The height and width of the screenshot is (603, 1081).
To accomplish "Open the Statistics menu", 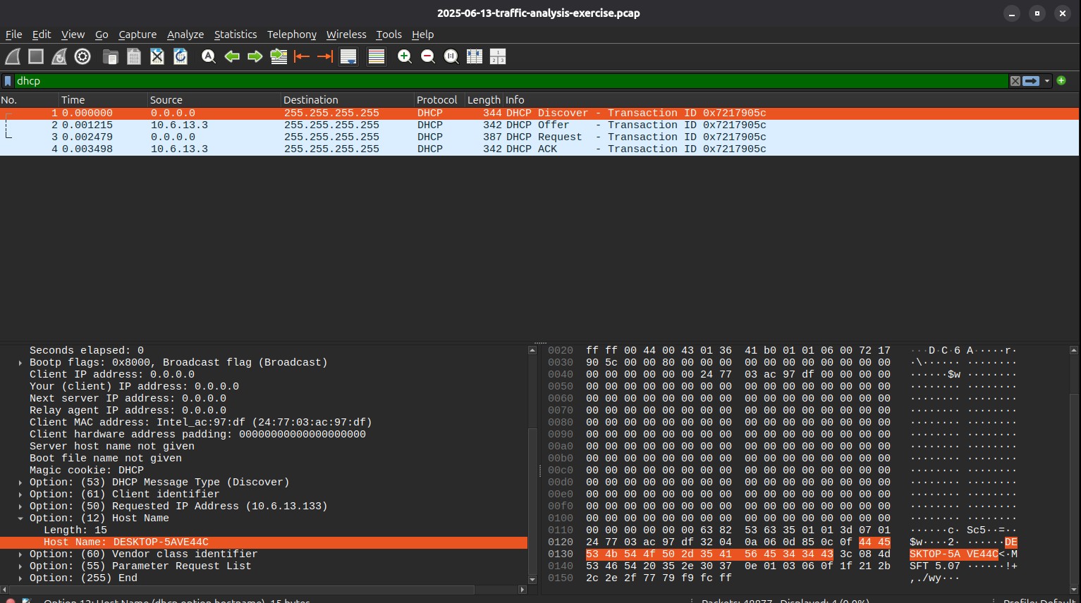I will [x=236, y=35].
